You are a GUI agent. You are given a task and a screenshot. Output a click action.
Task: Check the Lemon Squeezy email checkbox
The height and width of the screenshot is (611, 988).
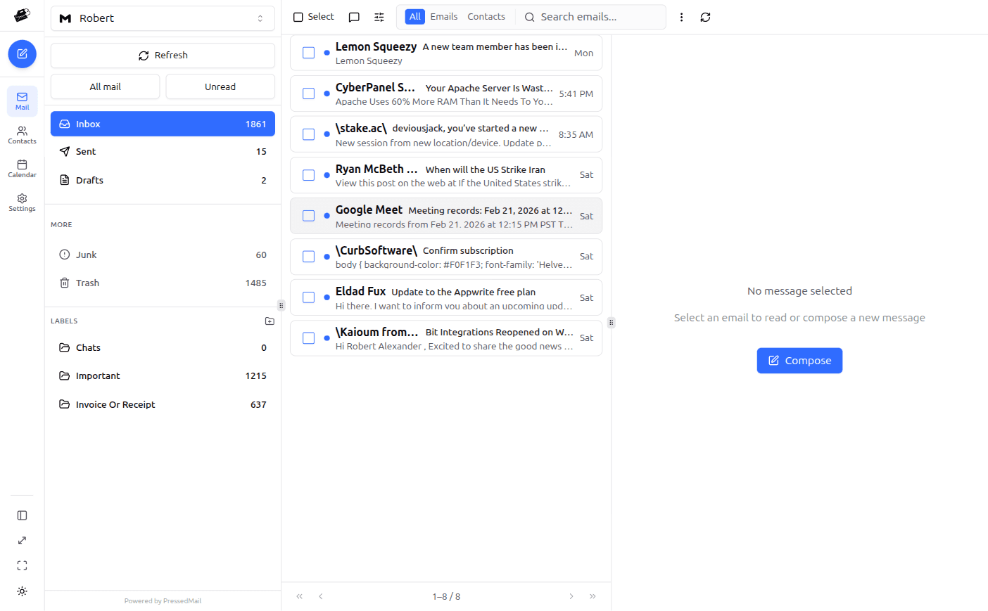[308, 52]
